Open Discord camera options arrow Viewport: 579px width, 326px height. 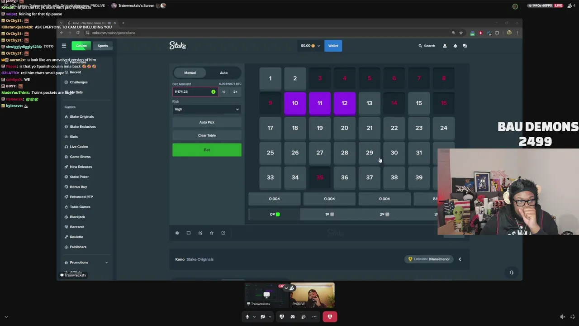270,317
